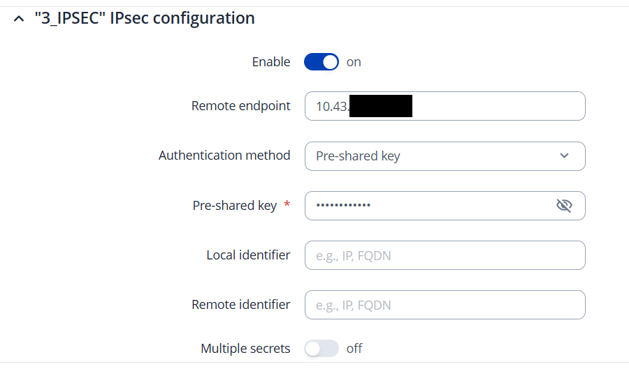
Task: Focus the Local identifier input field
Action: [444, 255]
